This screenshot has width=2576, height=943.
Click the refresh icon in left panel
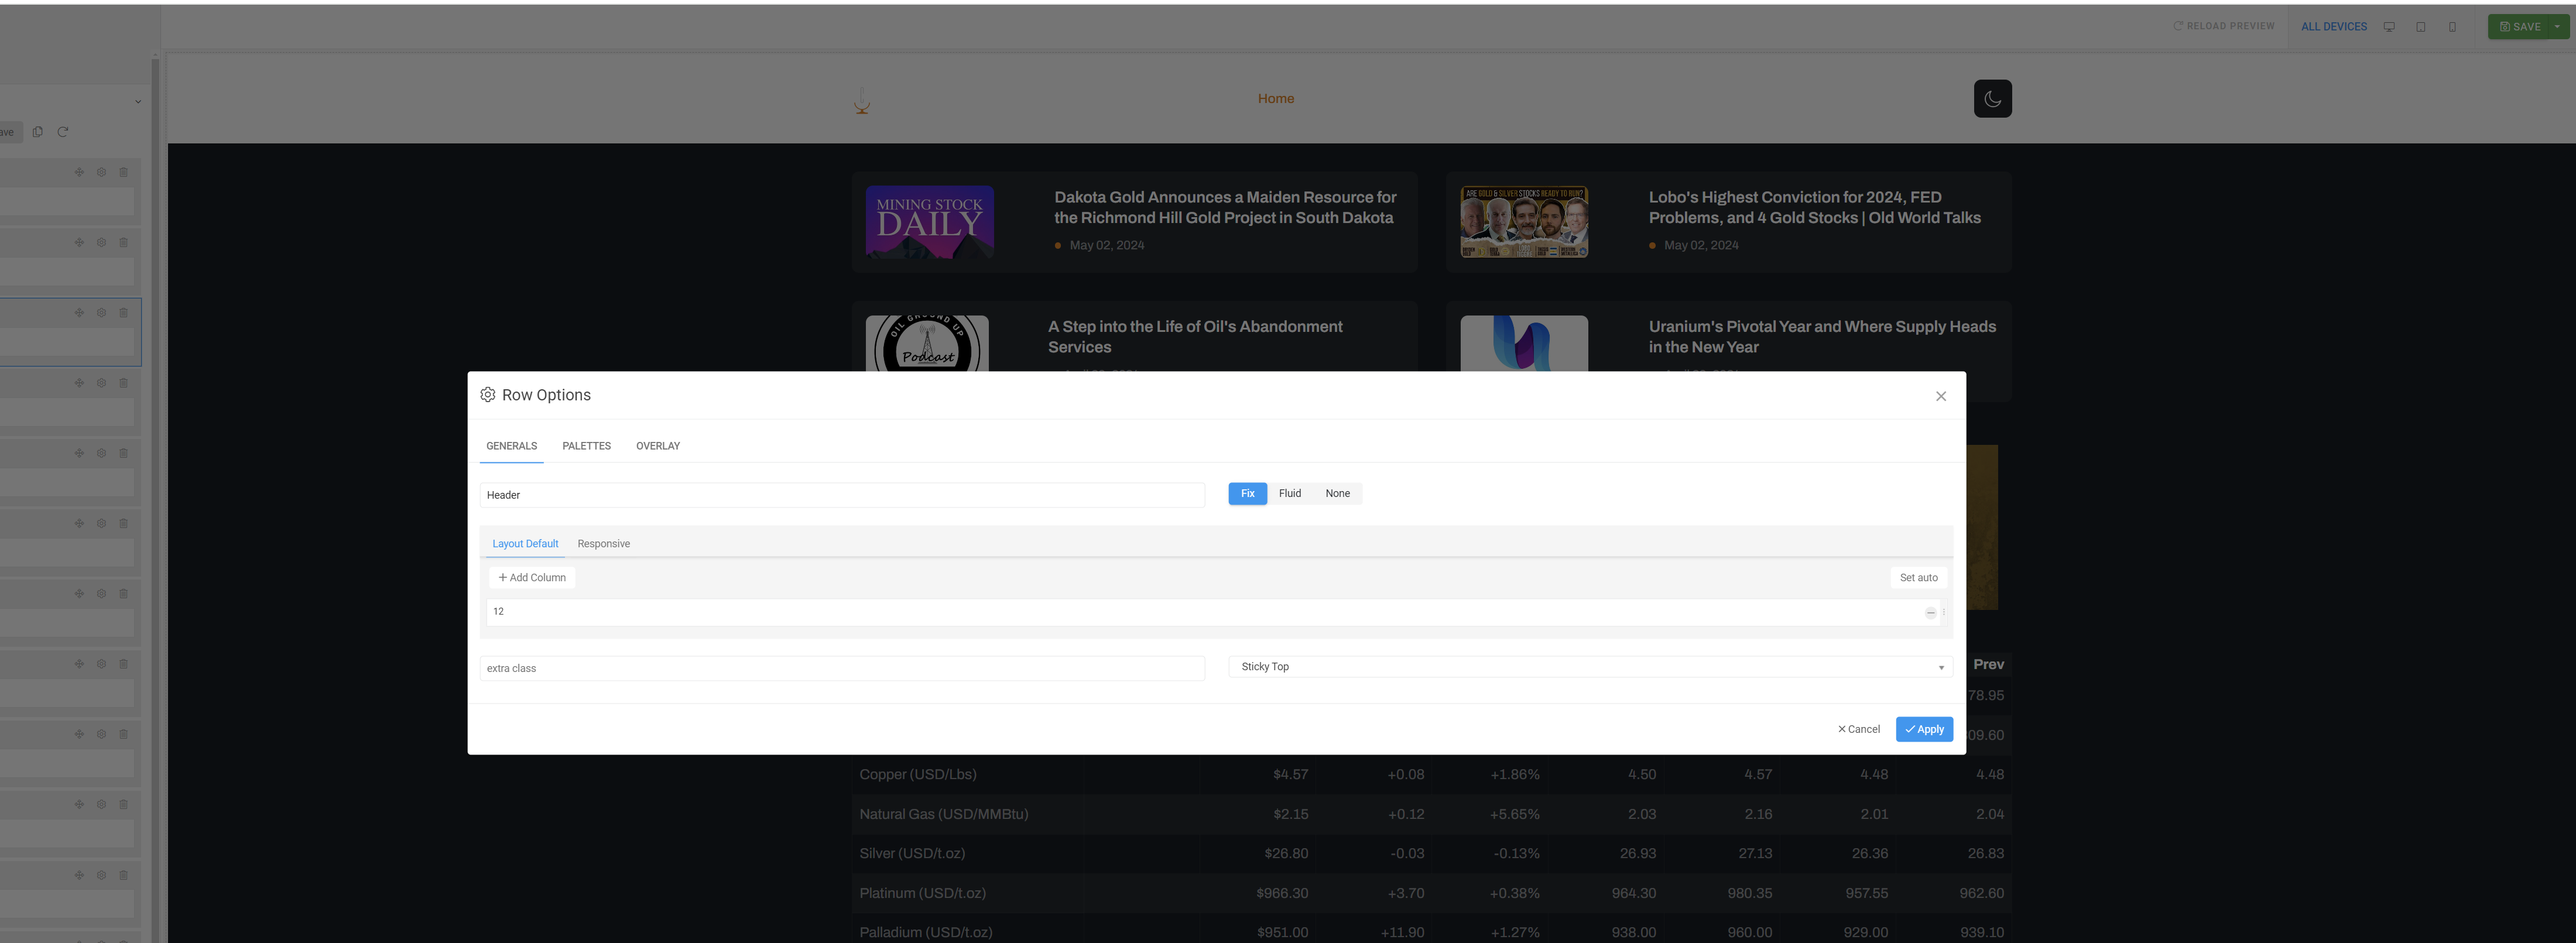(x=63, y=132)
